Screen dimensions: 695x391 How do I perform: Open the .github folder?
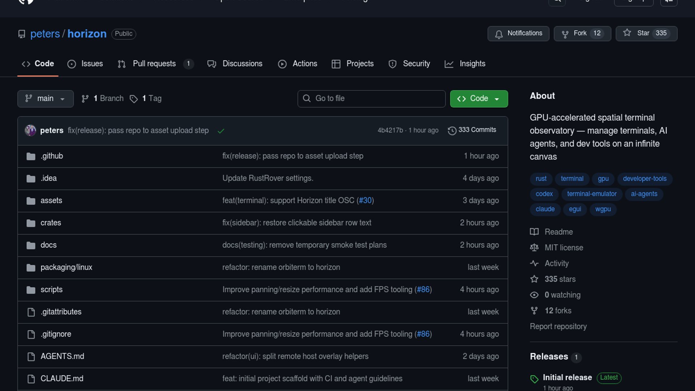(52, 156)
